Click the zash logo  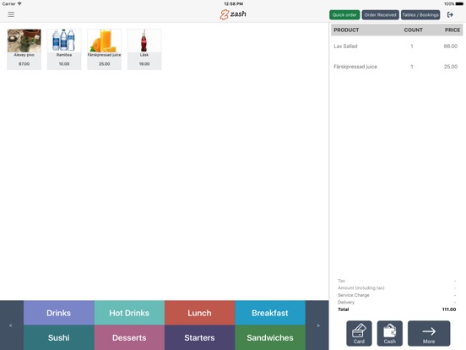[x=233, y=14]
